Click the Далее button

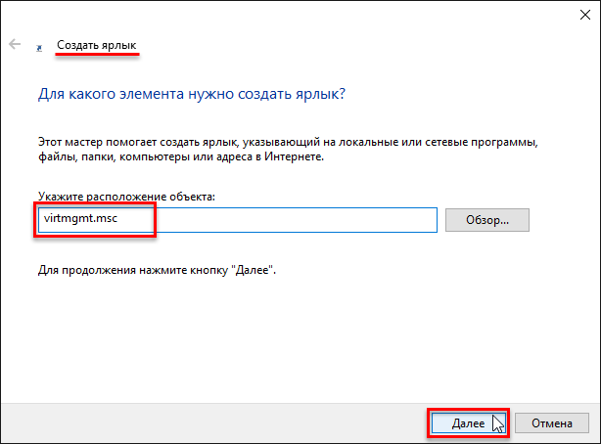[468, 422]
